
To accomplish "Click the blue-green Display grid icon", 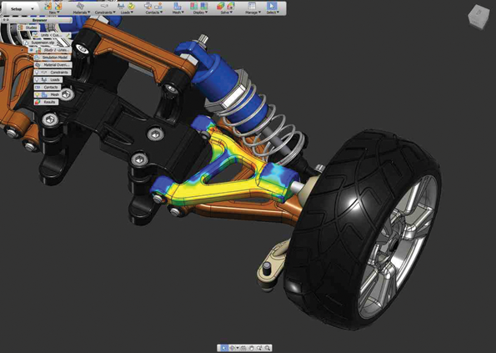I will click(x=204, y=6).
